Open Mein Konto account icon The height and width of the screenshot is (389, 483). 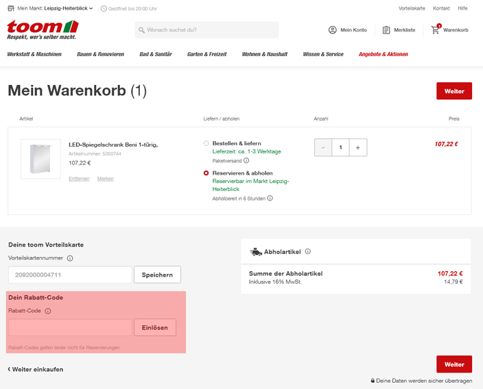click(332, 30)
